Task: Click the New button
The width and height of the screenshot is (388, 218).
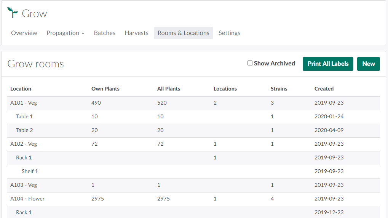Action: (368, 64)
